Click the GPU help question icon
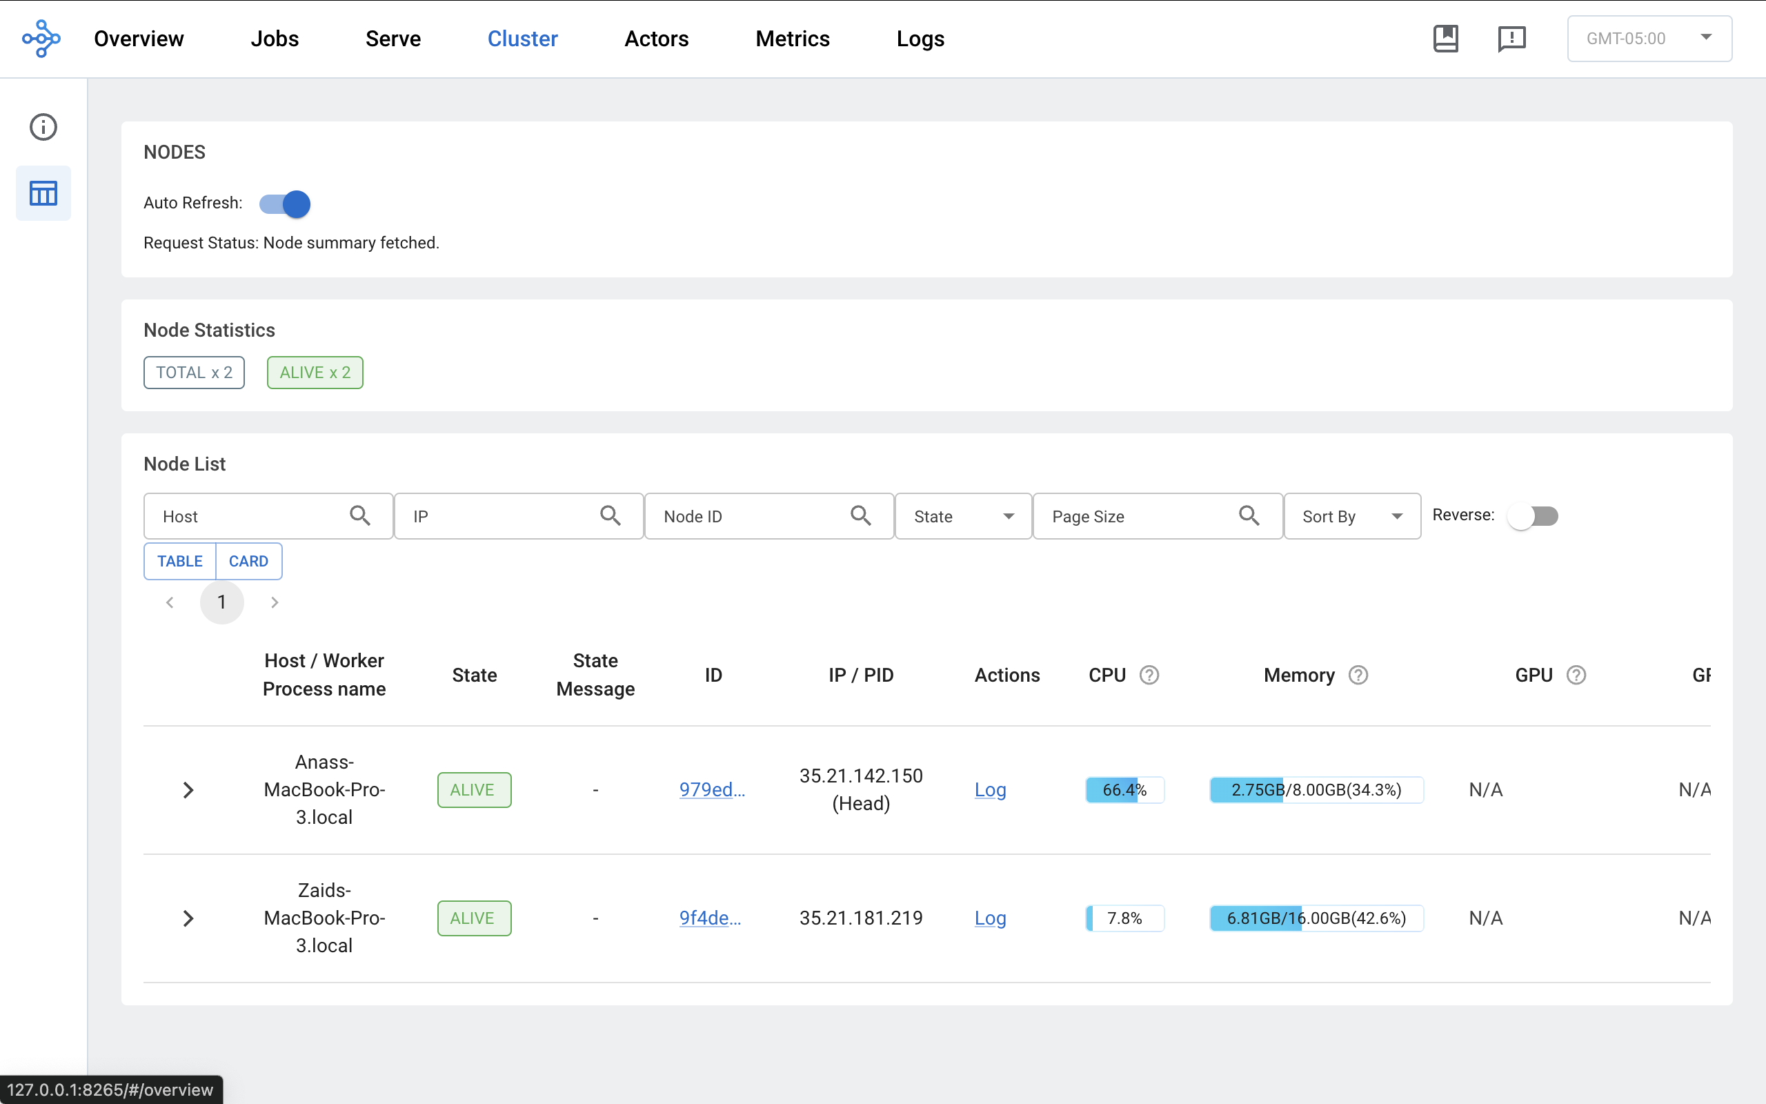1766x1104 pixels. (1576, 676)
